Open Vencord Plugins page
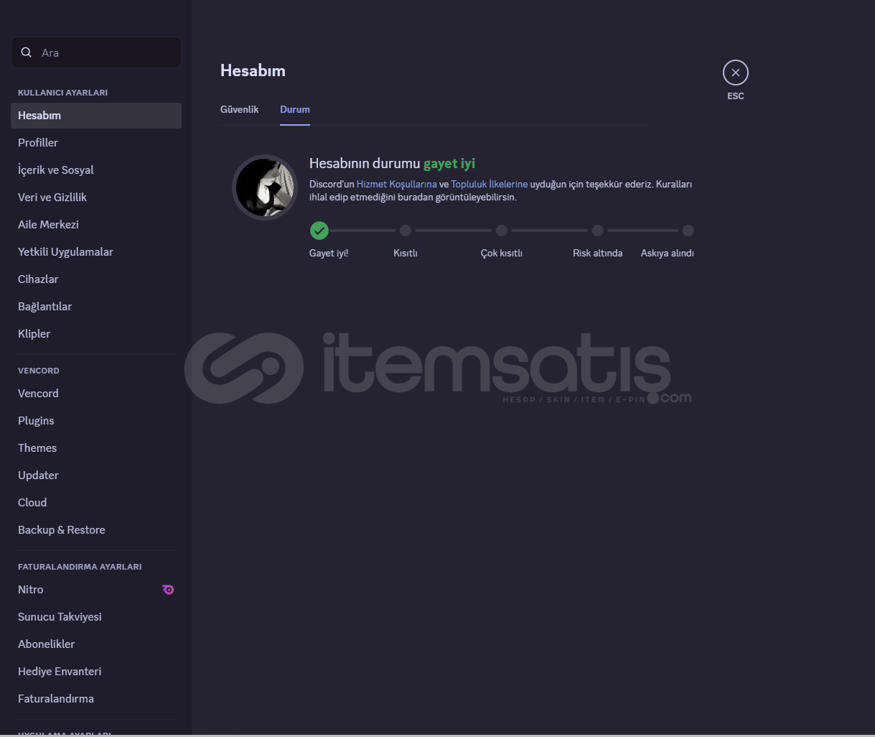 click(96, 421)
